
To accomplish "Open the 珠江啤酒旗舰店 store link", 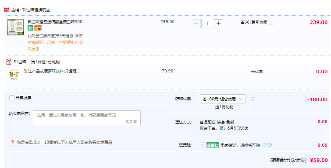I will tap(36, 10).
